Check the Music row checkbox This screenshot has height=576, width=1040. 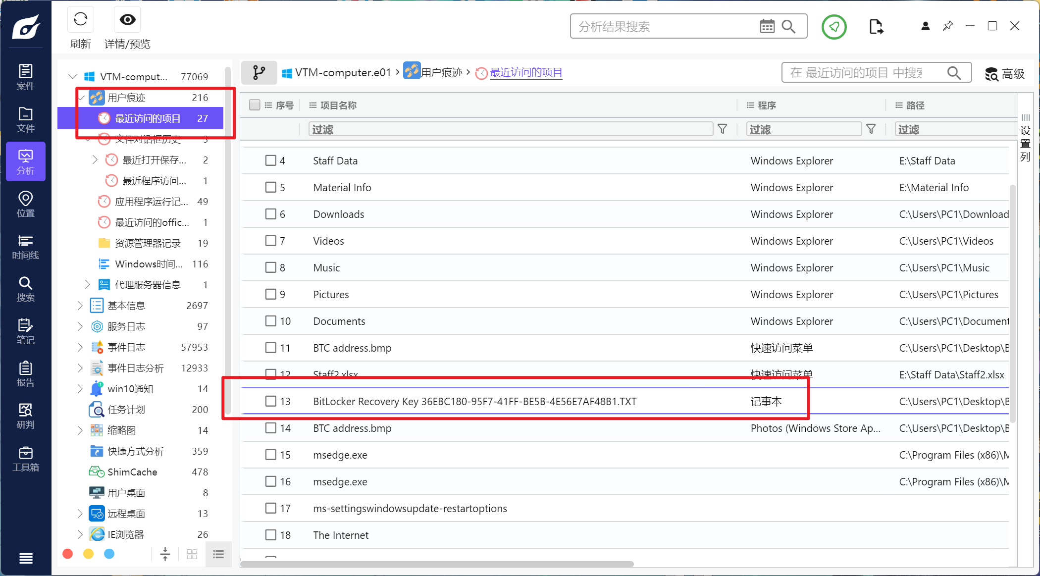pyautogui.click(x=270, y=267)
